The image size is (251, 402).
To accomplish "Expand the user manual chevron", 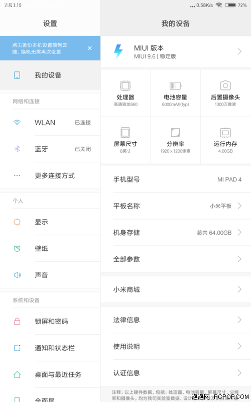I will coord(239,346).
